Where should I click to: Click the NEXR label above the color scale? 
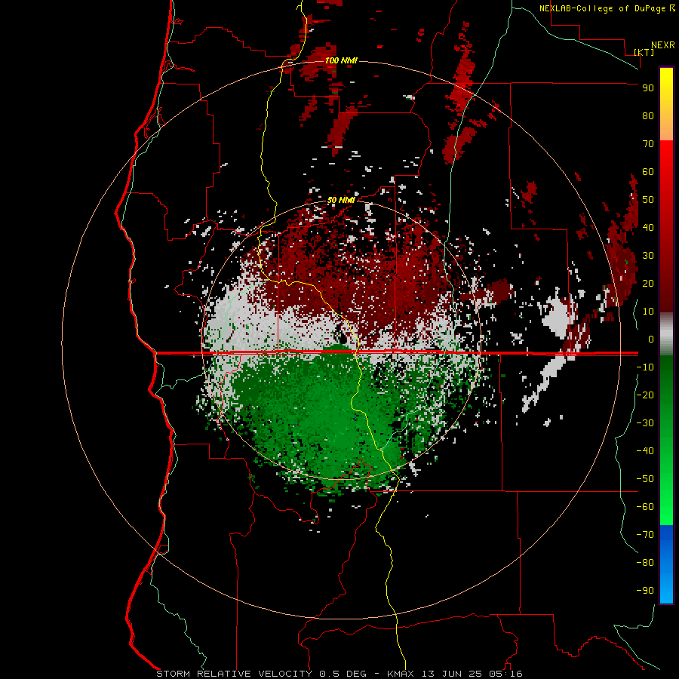pyautogui.click(x=663, y=45)
